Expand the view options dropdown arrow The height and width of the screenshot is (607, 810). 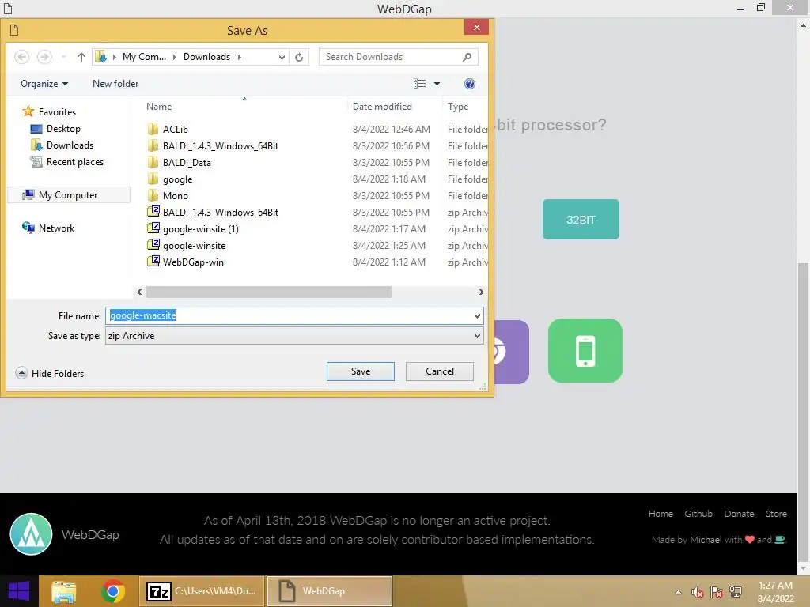coord(437,84)
